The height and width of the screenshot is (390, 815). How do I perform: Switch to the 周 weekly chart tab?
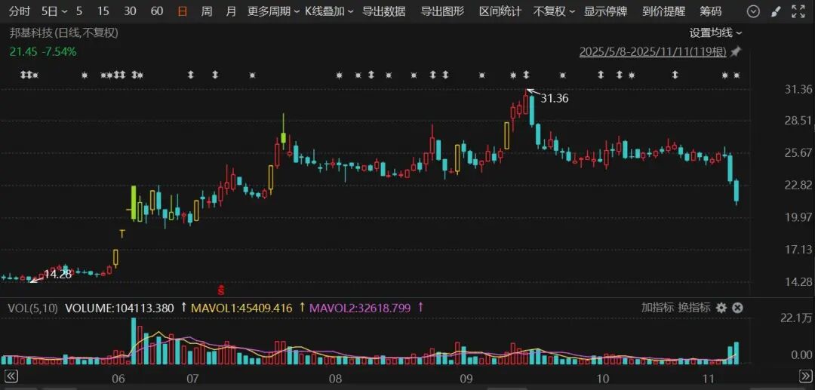[207, 11]
